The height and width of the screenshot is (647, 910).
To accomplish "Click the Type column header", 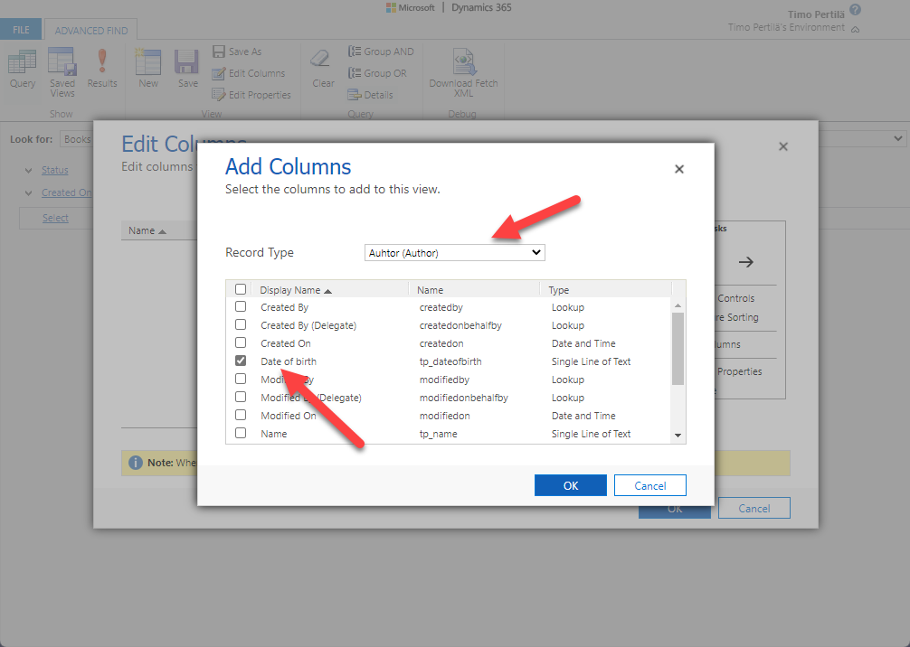I will [559, 290].
